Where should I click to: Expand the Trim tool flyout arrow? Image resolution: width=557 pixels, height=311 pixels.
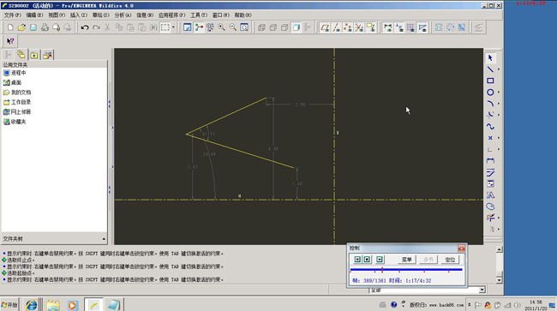(x=499, y=218)
